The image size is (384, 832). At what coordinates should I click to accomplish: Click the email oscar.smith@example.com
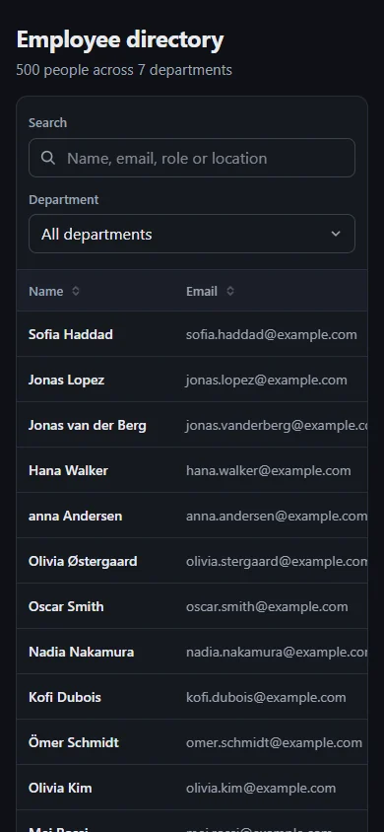coord(267,606)
